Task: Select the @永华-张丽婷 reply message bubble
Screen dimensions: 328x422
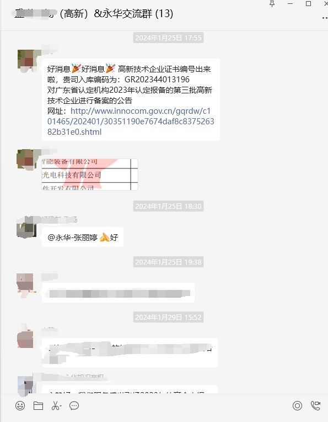Action: pyautogui.click(x=83, y=237)
